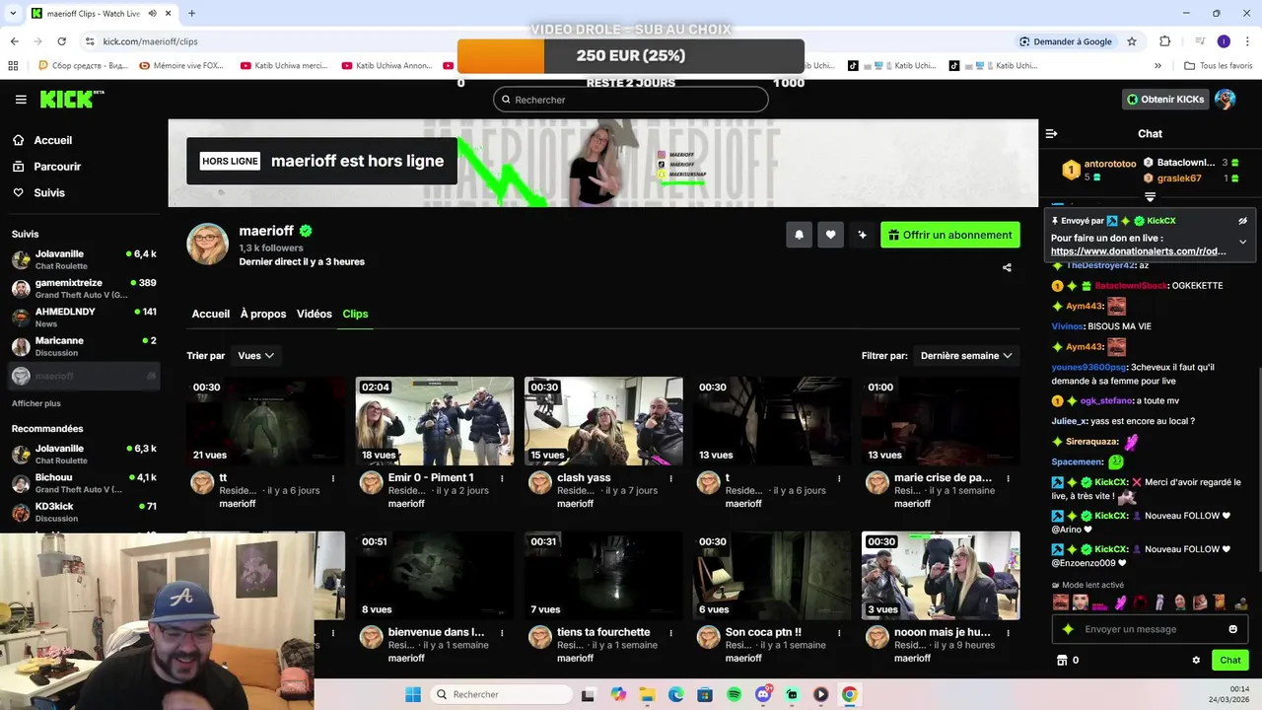Expand the pinned message chevron
The height and width of the screenshot is (710, 1262).
tap(1242, 242)
